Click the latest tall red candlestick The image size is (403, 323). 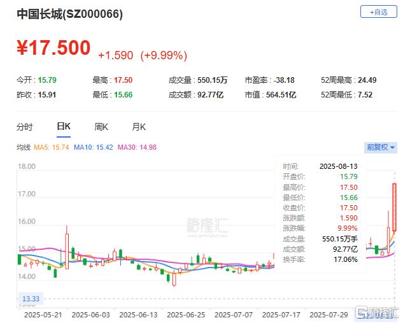tap(394, 207)
